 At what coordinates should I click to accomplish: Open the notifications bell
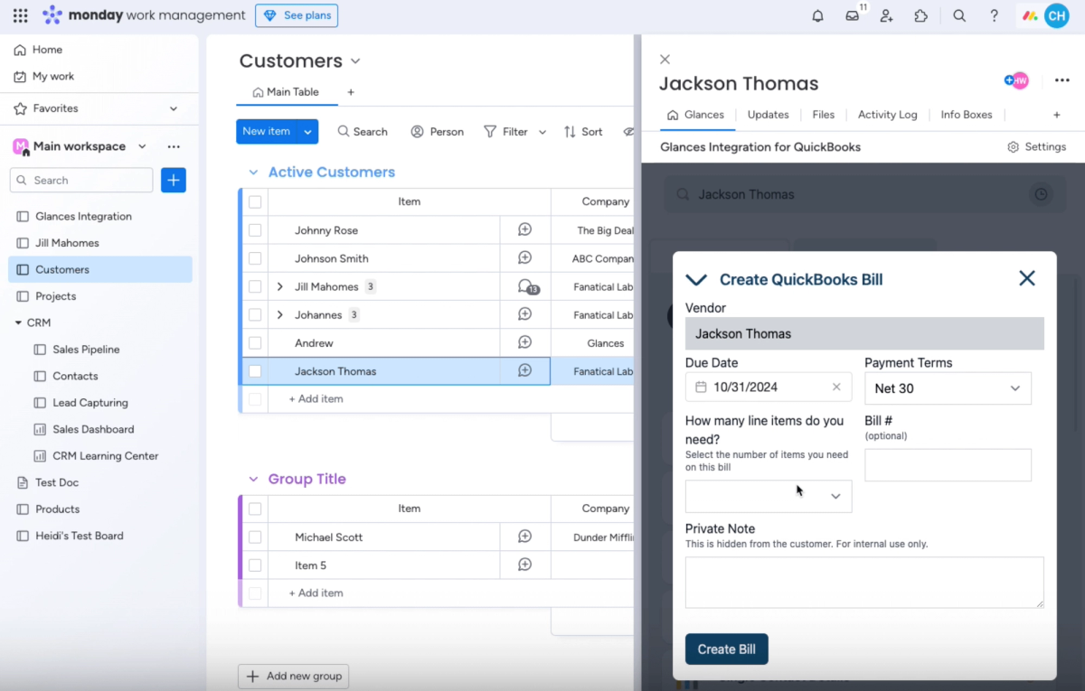click(817, 15)
